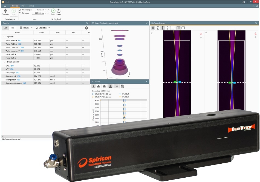
Task: Click the Wavelength value field
Action: point(38,10)
